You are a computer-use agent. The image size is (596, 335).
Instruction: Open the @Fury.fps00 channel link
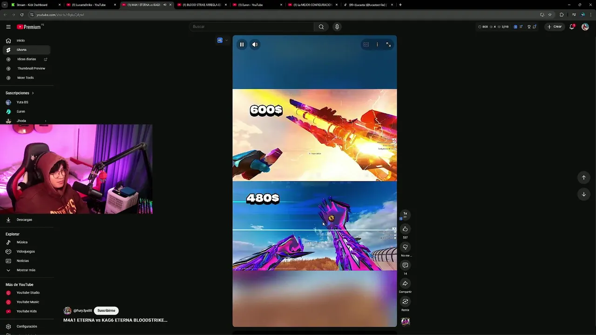coord(82,311)
